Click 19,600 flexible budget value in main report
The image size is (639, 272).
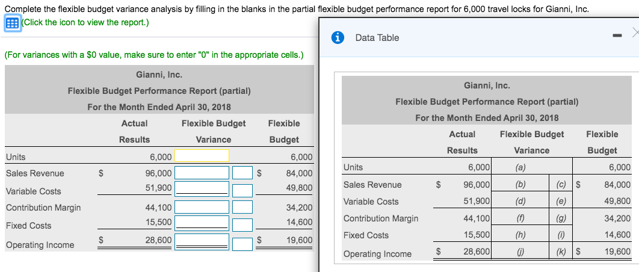point(299,241)
